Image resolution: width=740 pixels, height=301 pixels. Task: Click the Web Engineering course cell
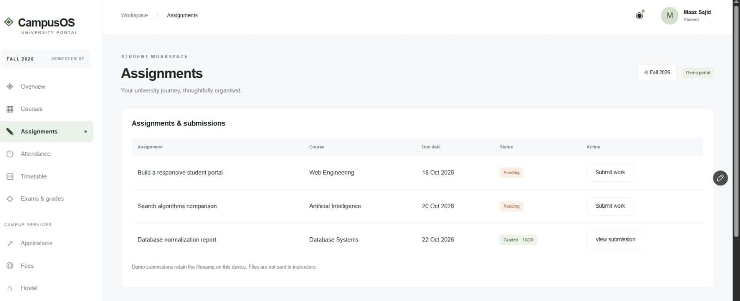pyautogui.click(x=332, y=173)
